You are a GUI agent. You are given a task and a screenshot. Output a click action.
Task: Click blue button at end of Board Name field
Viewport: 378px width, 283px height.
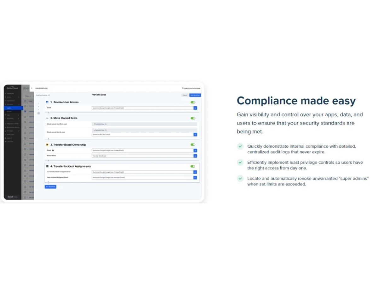(195, 156)
